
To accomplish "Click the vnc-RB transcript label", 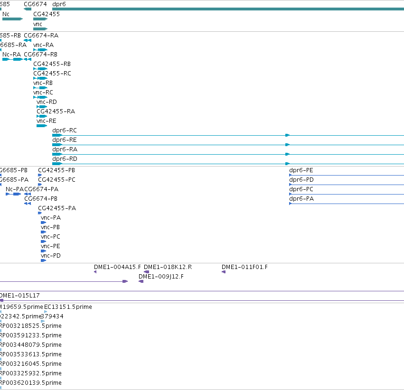I will (43, 83).
